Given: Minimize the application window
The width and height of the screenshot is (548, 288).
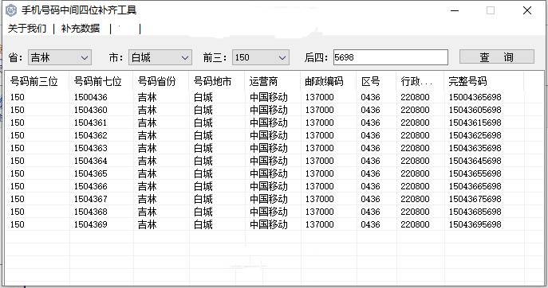Looking at the screenshot, I should click(x=455, y=10).
